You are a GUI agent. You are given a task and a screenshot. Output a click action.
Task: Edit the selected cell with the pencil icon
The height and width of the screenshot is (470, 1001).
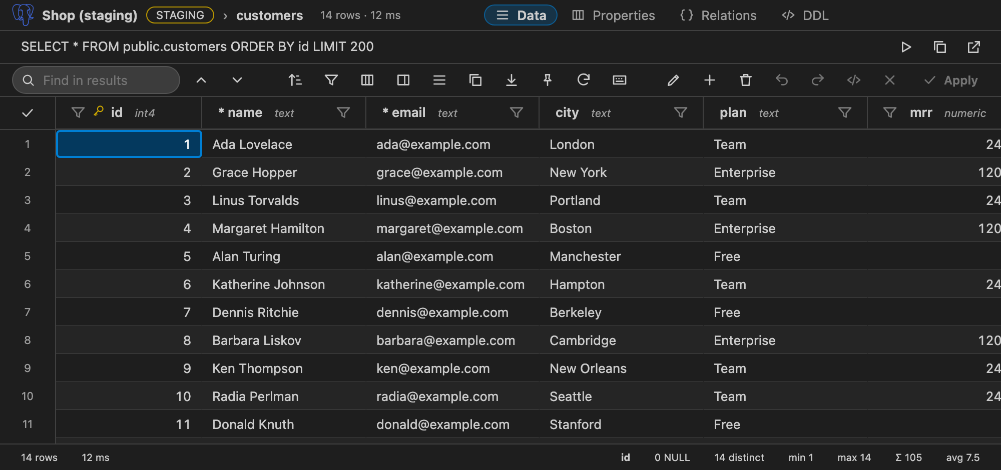(x=674, y=80)
